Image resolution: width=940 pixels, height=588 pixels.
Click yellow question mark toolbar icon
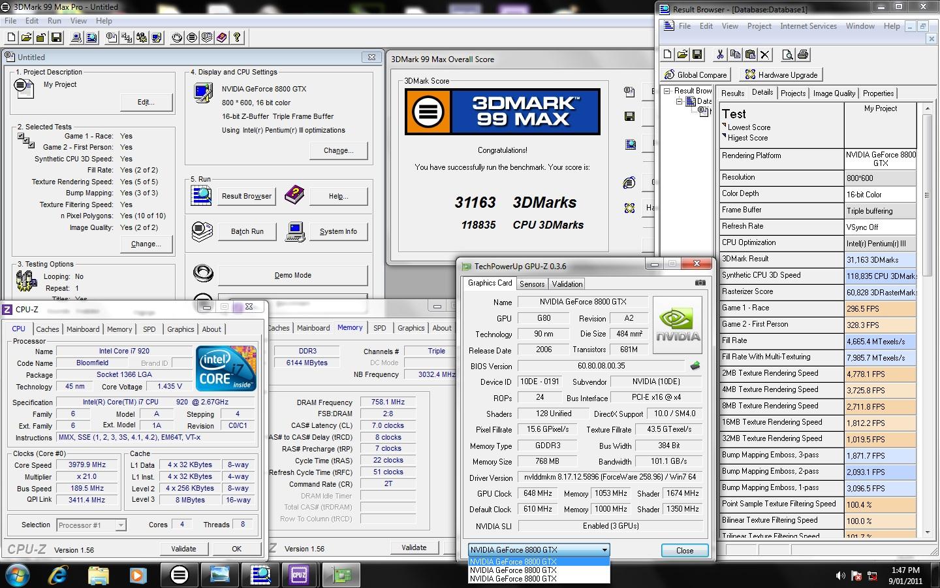click(237, 38)
